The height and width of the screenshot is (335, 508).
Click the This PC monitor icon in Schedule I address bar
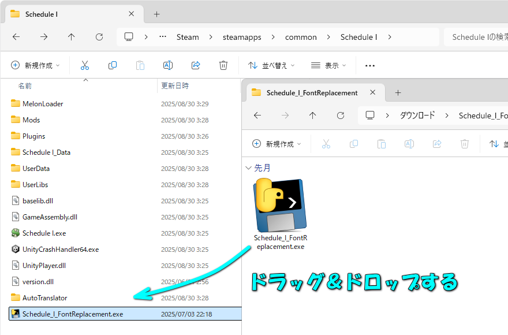click(129, 36)
